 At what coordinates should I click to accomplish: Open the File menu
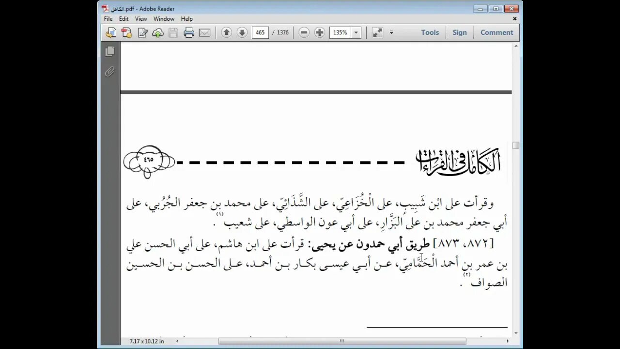(x=108, y=19)
